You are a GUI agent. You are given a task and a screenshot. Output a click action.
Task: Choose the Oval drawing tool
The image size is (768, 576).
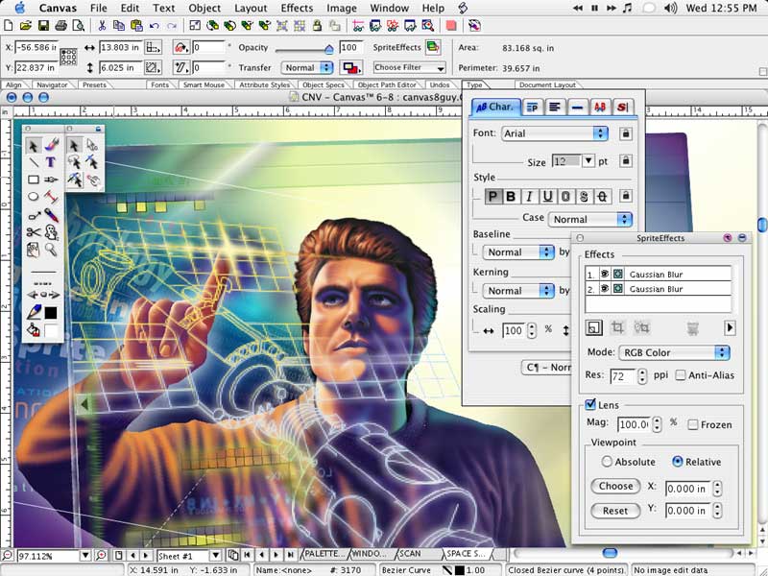coord(34,197)
